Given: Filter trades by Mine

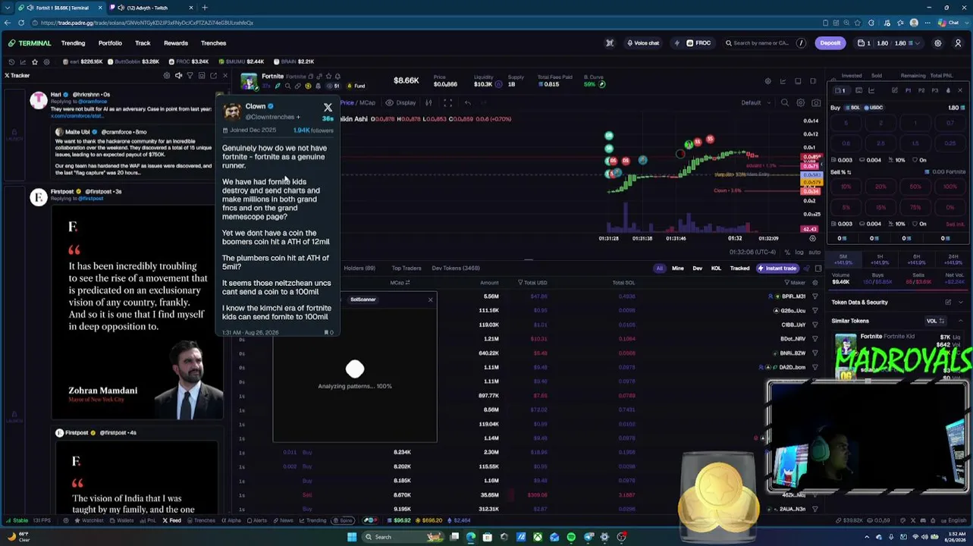Looking at the screenshot, I should pos(678,268).
